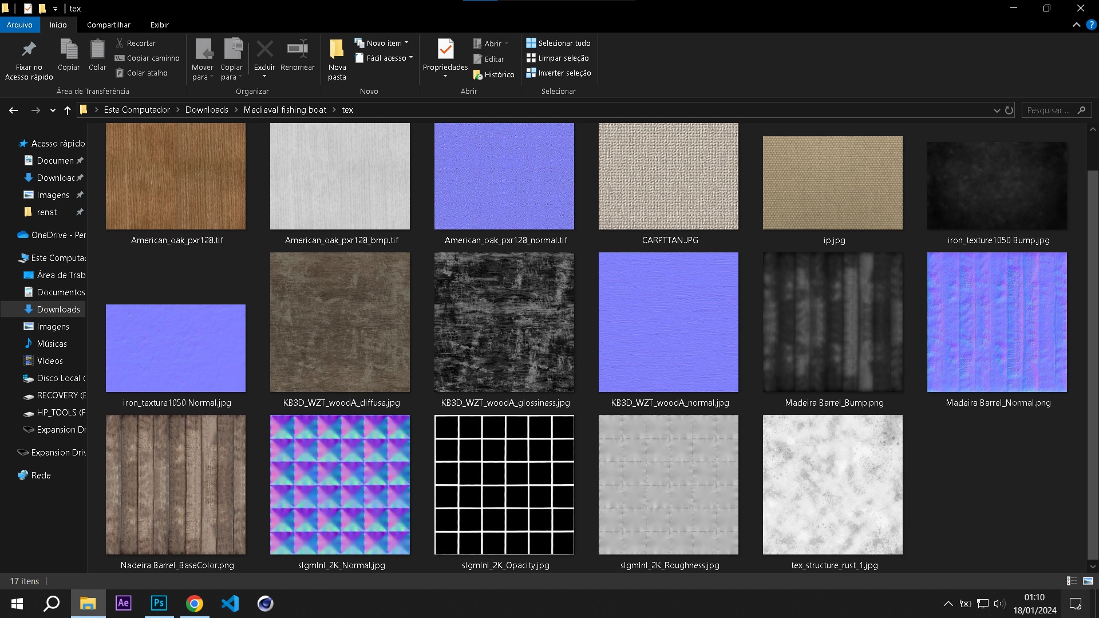Switch to large icons view in status bar
The height and width of the screenshot is (618, 1099).
click(x=1088, y=581)
